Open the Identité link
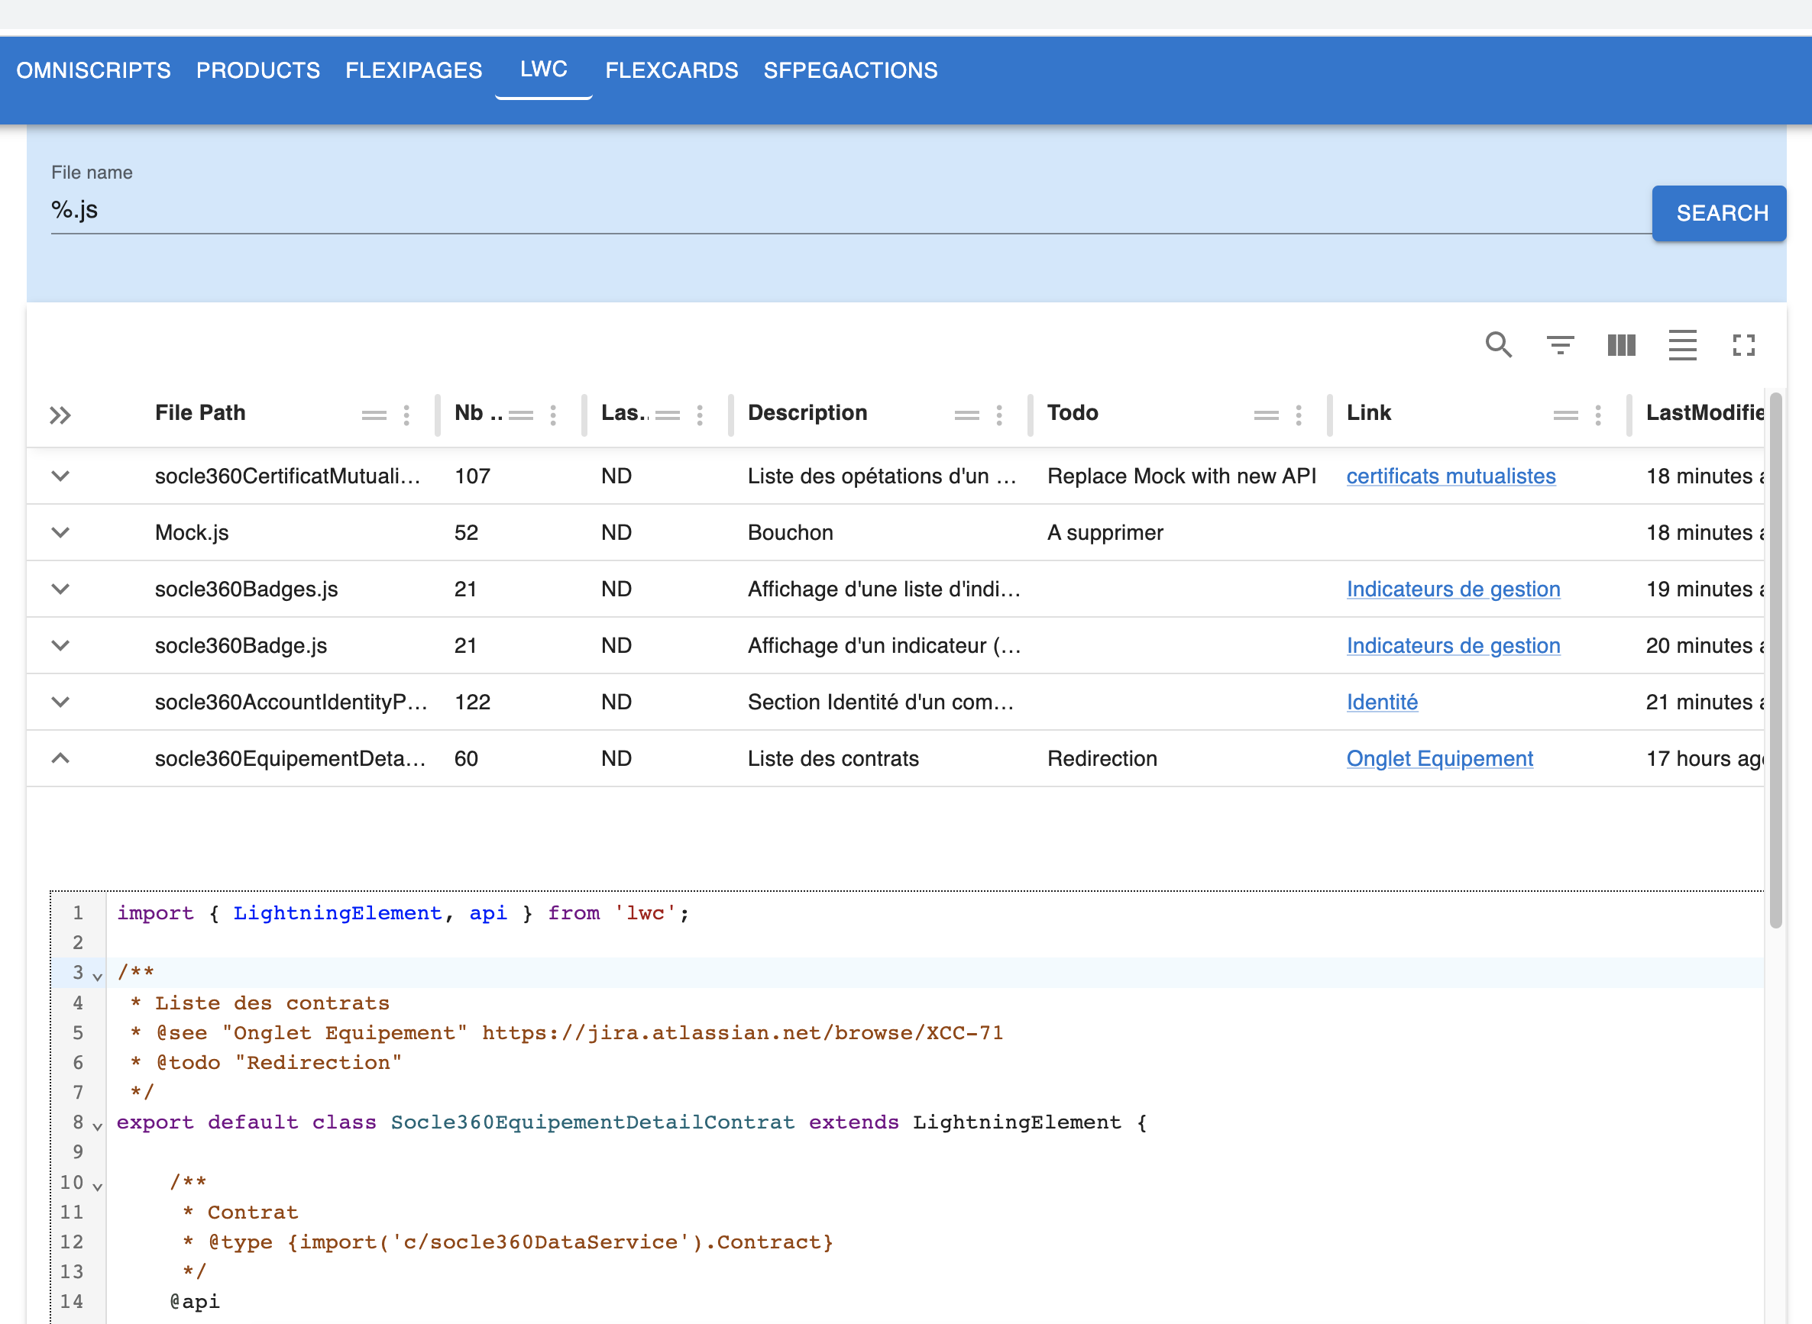This screenshot has height=1324, width=1812. pos(1382,702)
